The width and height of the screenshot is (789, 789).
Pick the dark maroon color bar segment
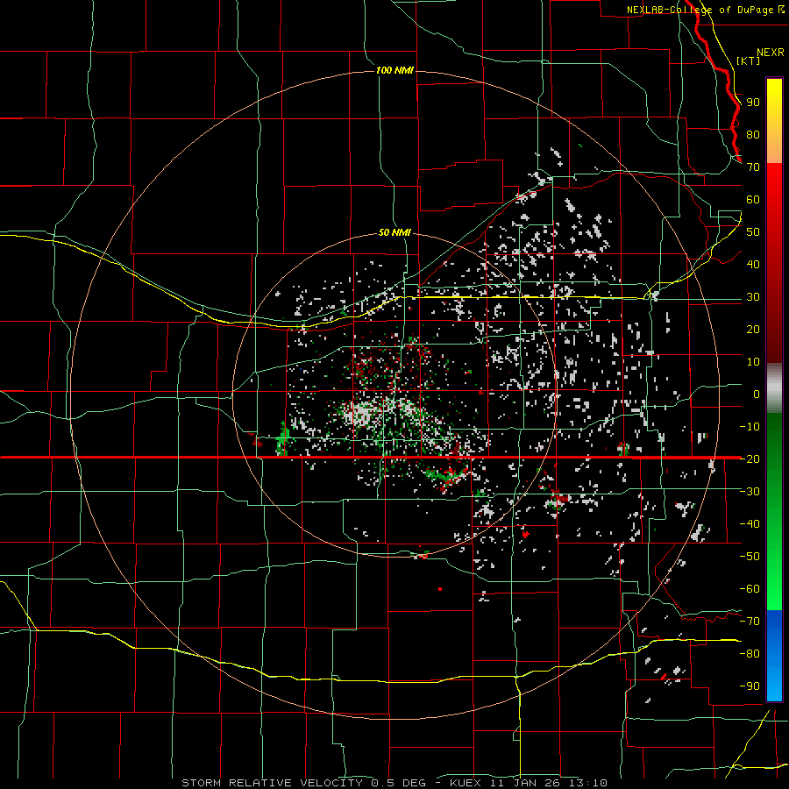[x=774, y=327]
